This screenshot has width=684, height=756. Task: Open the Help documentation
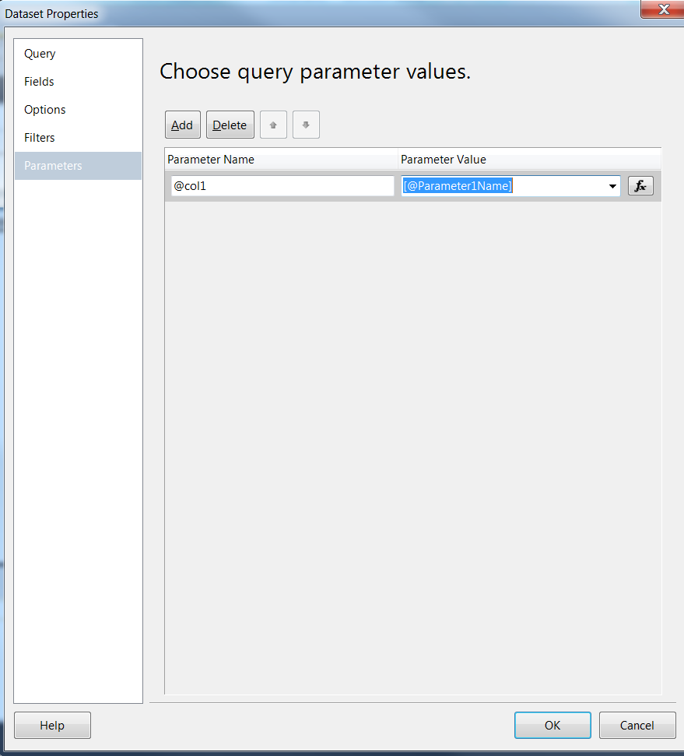(x=52, y=725)
